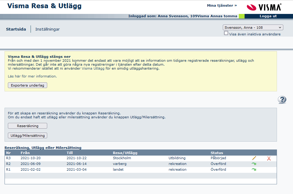Click the Visma Utlägg link in notice
Viewport: 293px width, 194px height.
pos(93,68)
